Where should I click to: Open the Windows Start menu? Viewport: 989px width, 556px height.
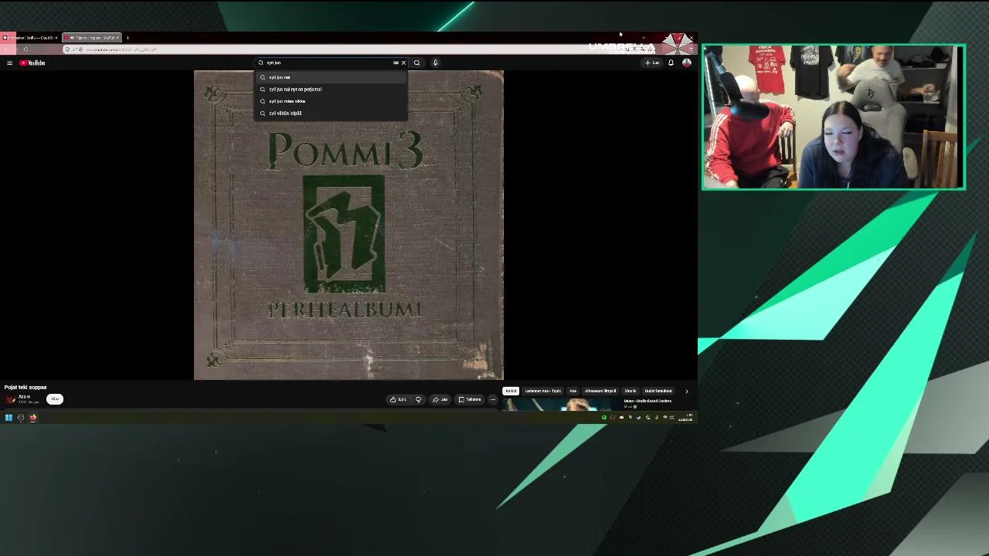click(8, 418)
